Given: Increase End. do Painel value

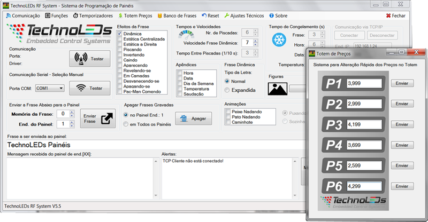Looking at the screenshot, I should [x=72, y=123].
